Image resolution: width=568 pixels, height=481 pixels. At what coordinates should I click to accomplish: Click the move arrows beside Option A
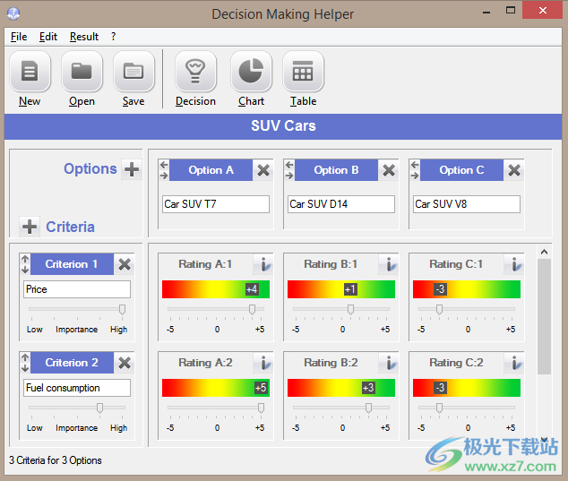[x=164, y=170]
